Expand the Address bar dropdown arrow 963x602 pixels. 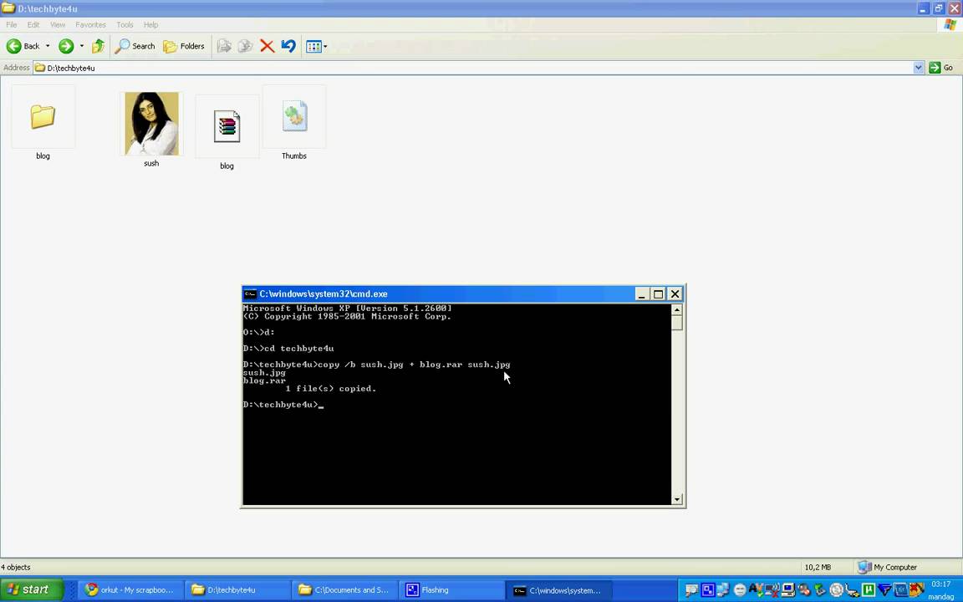918,68
